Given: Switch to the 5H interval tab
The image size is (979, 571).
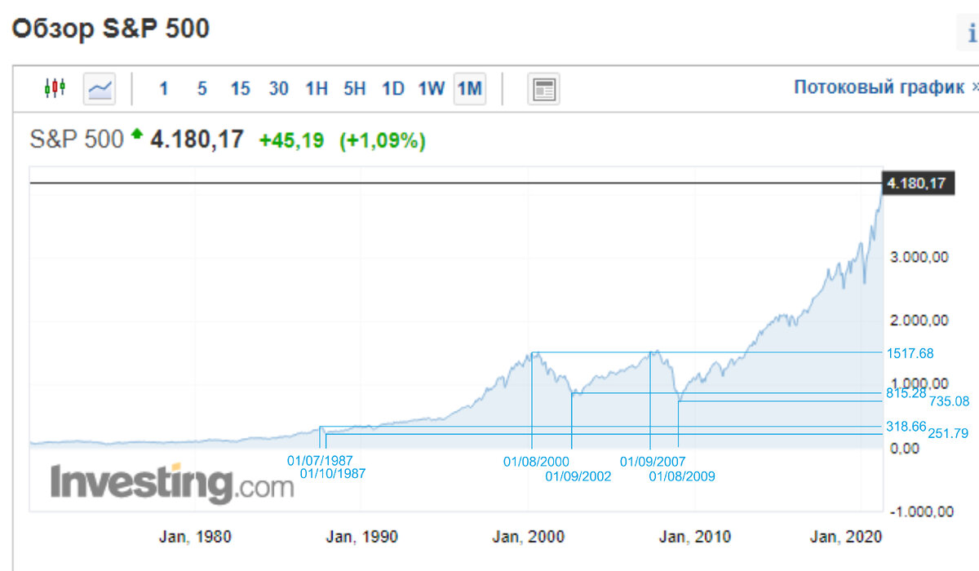Looking at the screenshot, I should point(353,89).
